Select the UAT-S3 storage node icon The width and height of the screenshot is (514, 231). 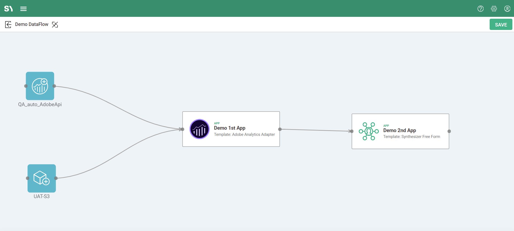coord(41,178)
